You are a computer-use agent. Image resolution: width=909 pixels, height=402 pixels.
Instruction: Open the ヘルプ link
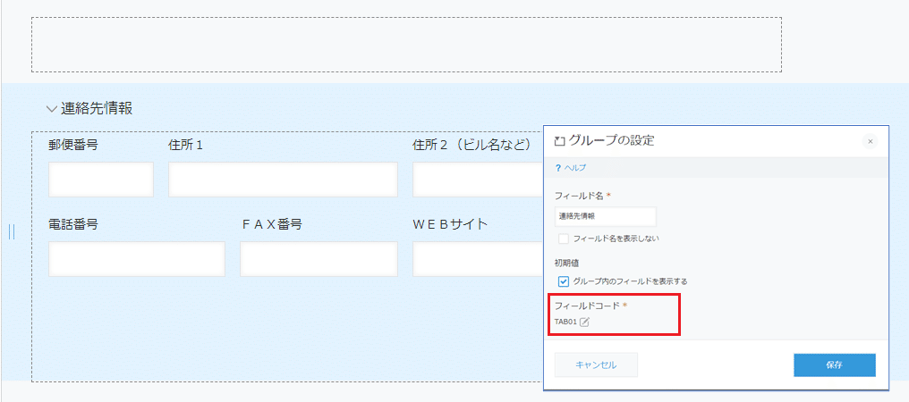coord(575,167)
